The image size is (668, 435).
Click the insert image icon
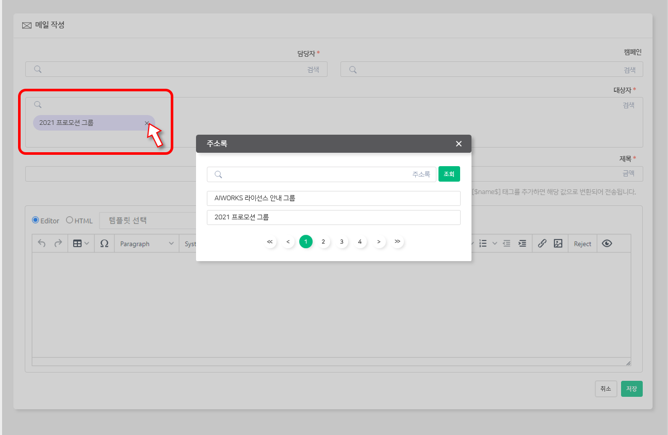pyautogui.click(x=558, y=244)
